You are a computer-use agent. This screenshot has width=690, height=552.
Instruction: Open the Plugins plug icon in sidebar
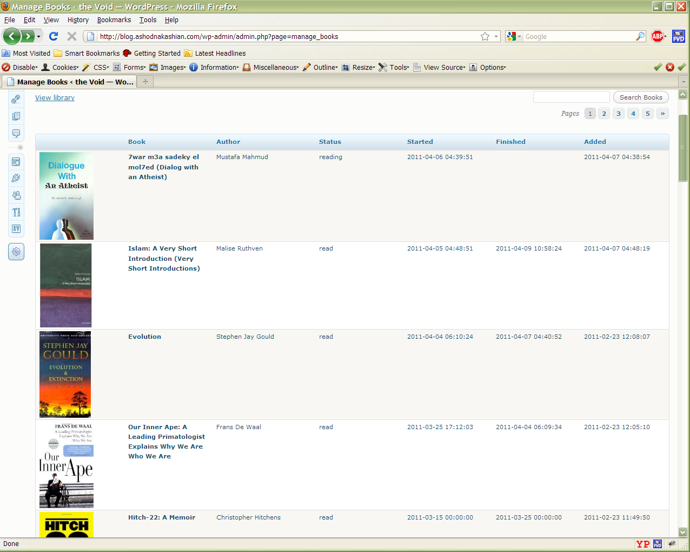tap(16, 178)
